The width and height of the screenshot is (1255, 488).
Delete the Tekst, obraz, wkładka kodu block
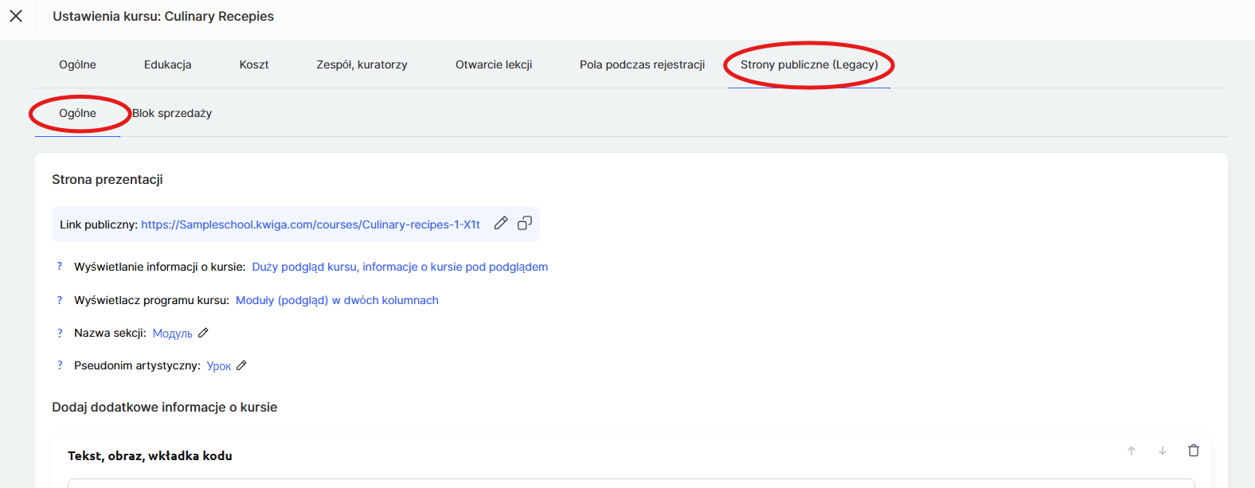pyautogui.click(x=1193, y=451)
